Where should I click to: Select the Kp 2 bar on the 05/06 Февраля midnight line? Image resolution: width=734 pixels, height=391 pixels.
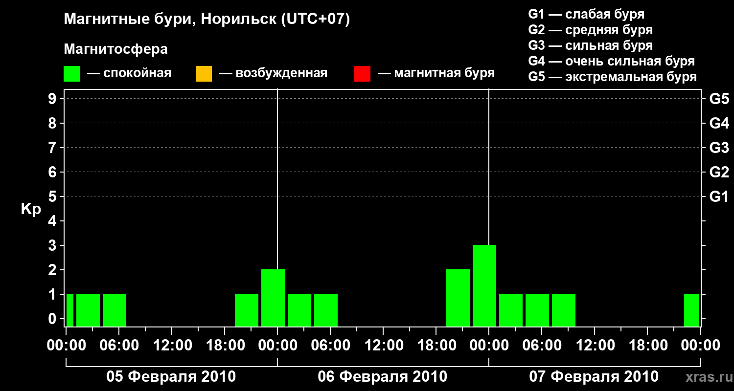coord(273,298)
